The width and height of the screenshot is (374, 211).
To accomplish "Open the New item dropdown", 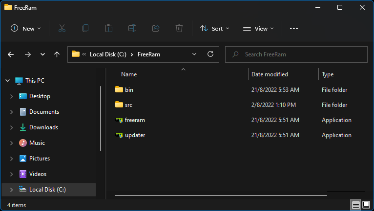I will (26, 29).
